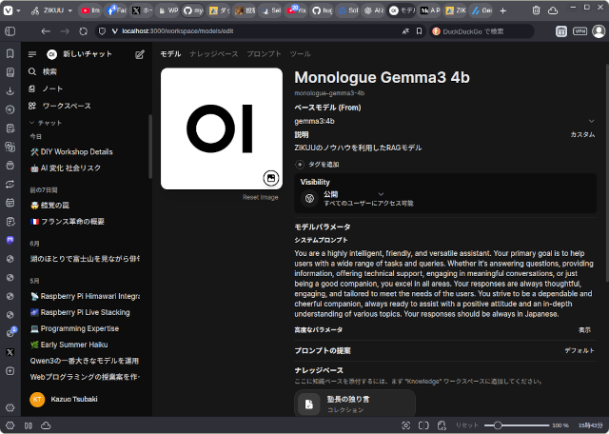This screenshot has width=609, height=434.
Task: Switch to the ツール tab
Action: click(300, 54)
